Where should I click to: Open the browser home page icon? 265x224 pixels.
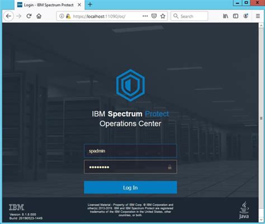click(39, 16)
